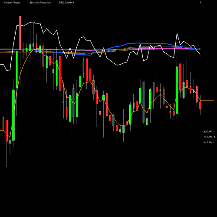Screen dimensions: 217x217
Task: Click the MunafaSutra.com label
Action: (40, 3)
